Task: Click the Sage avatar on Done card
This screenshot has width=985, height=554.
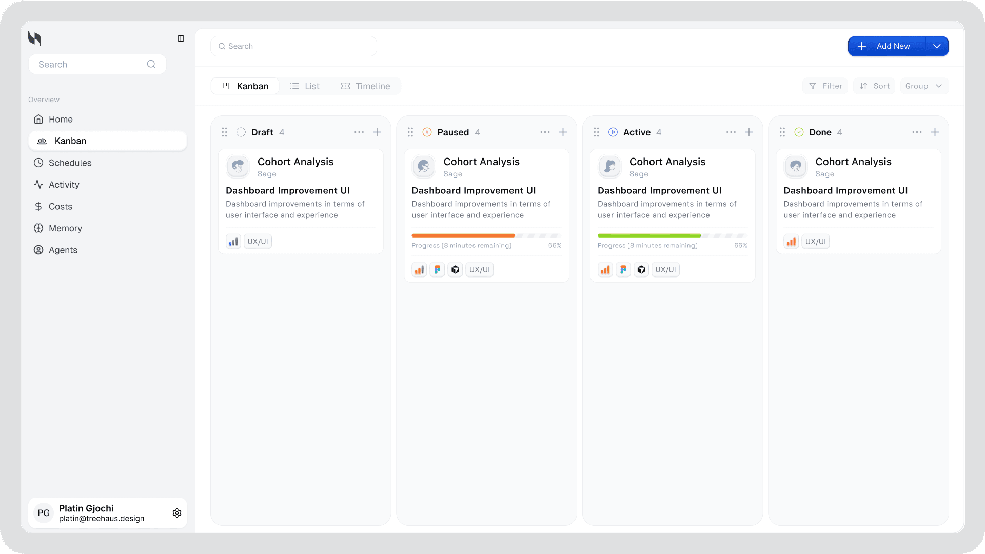Action: pos(796,167)
